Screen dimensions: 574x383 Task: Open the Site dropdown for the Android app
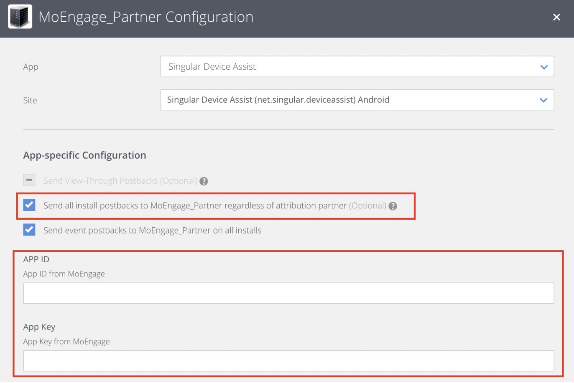pyautogui.click(x=357, y=100)
